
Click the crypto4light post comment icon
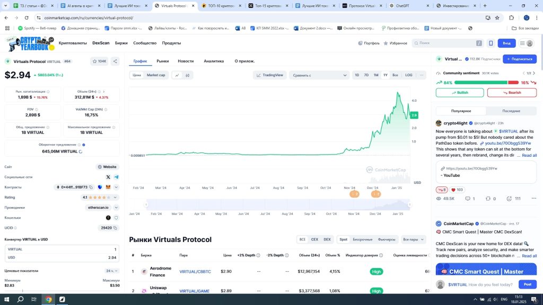(x=468, y=199)
